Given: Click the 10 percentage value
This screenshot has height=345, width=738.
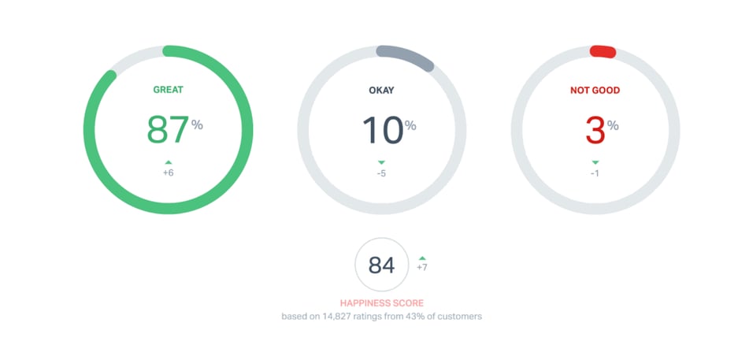Looking at the screenshot, I should pos(382,129).
